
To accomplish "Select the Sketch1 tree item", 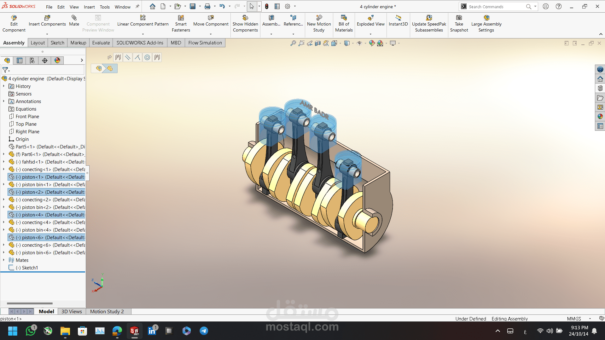I will (x=27, y=268).
